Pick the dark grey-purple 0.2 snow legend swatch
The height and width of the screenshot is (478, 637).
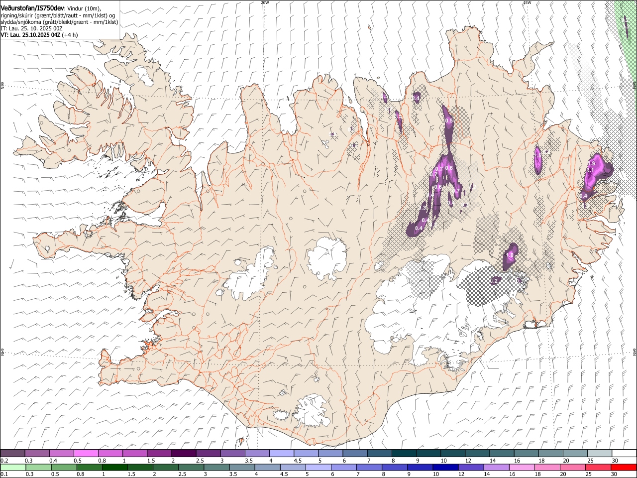[12, 453]
